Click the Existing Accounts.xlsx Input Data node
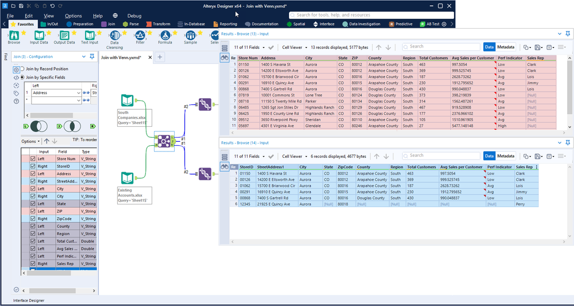574x306 pixels. click(x=127, y=178)
